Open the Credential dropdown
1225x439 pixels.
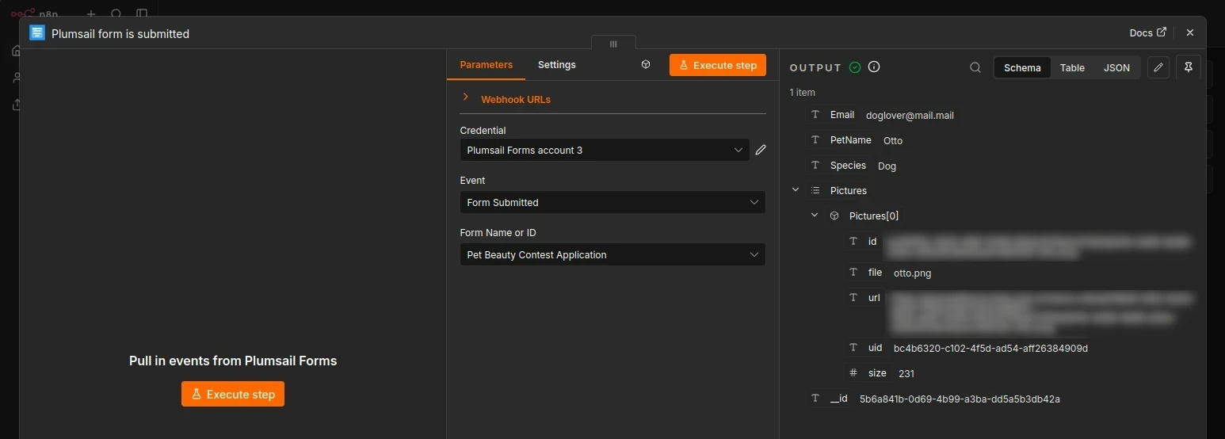coord(605,150)
